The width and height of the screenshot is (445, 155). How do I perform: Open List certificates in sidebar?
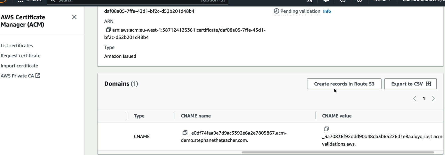tap(17, 46)
